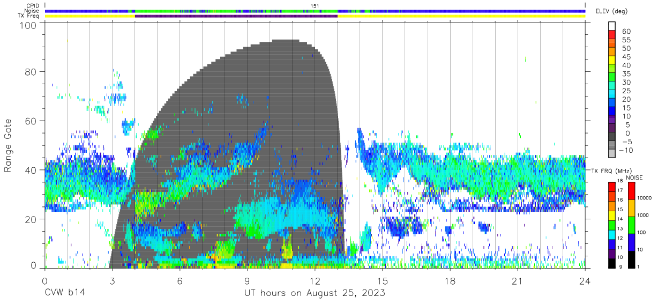Select the light gray bottom swatch in ELEV bar
658x304 pixels.
[611, 153]
